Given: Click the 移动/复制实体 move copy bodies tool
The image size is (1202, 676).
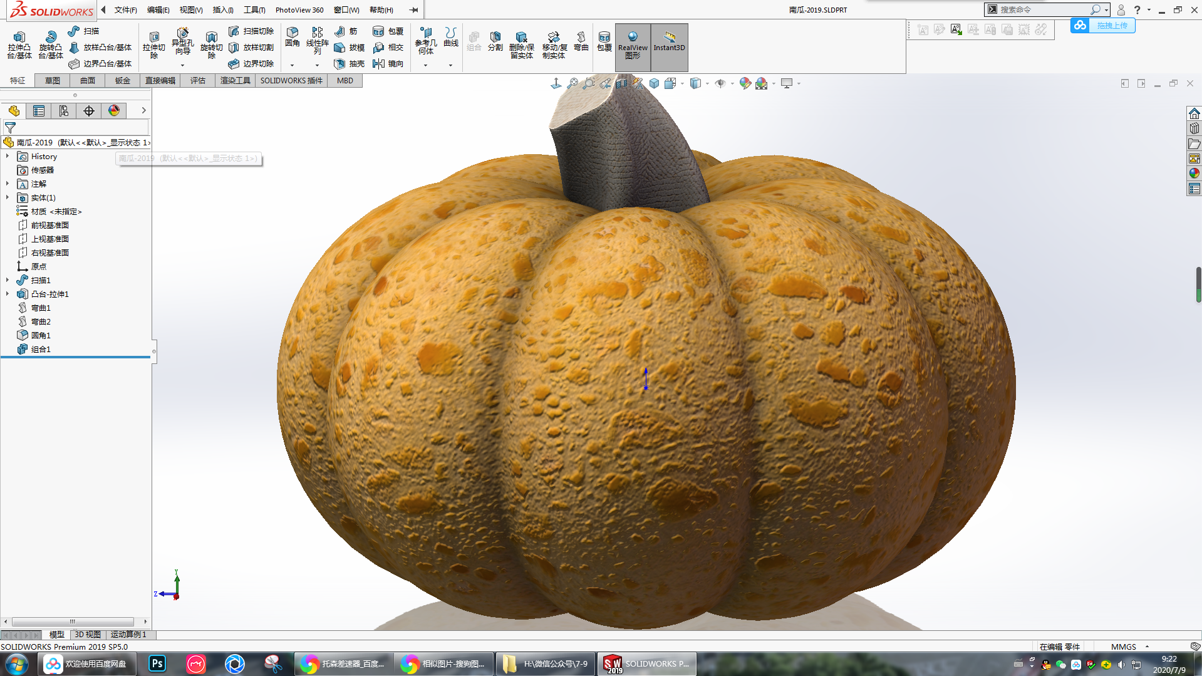Looking at the screenshot, I should point(554,44).
